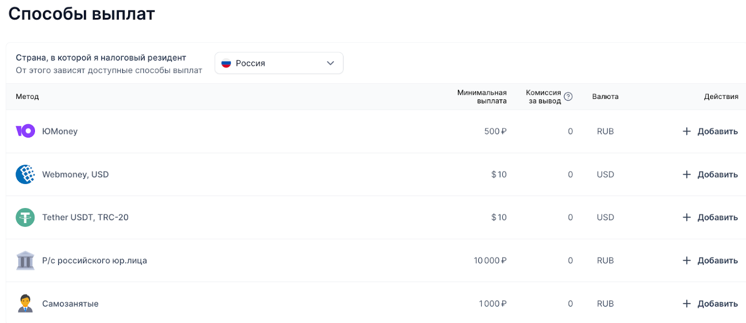Click the Метод column header

(27, 97)
